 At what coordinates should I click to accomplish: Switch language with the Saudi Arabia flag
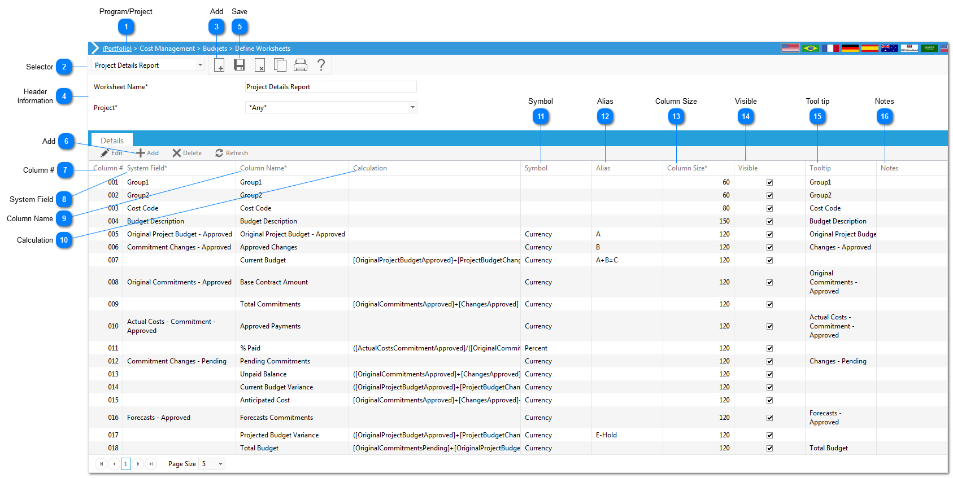click(929, 48)
